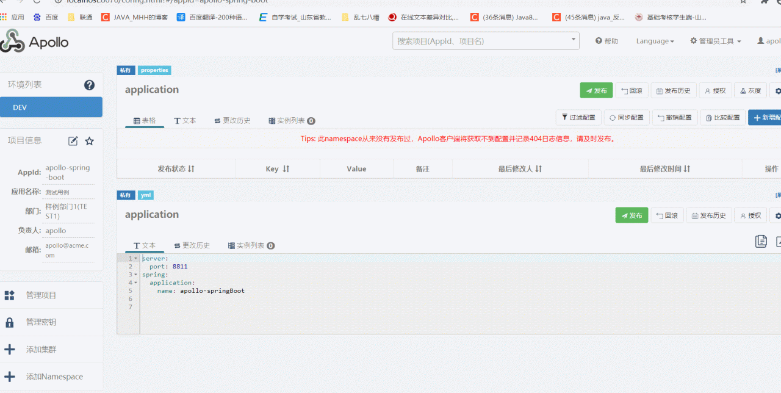The width and height of the screenshot is (781, 393).
Task: Sort by 发布状态 column
Action: coord(176,169)
